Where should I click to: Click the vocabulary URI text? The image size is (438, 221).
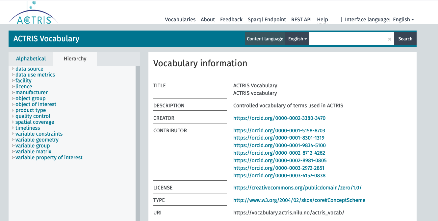click(289, 213)
